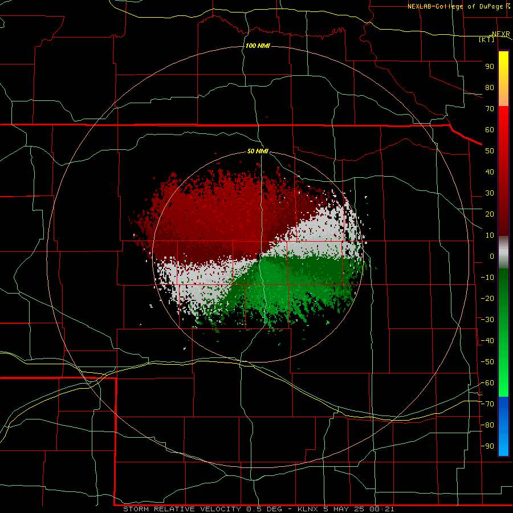The image size is (513, 513).
Task: Click the Storm Relative Velocity caption at the bottom
Action: [258, 509]
